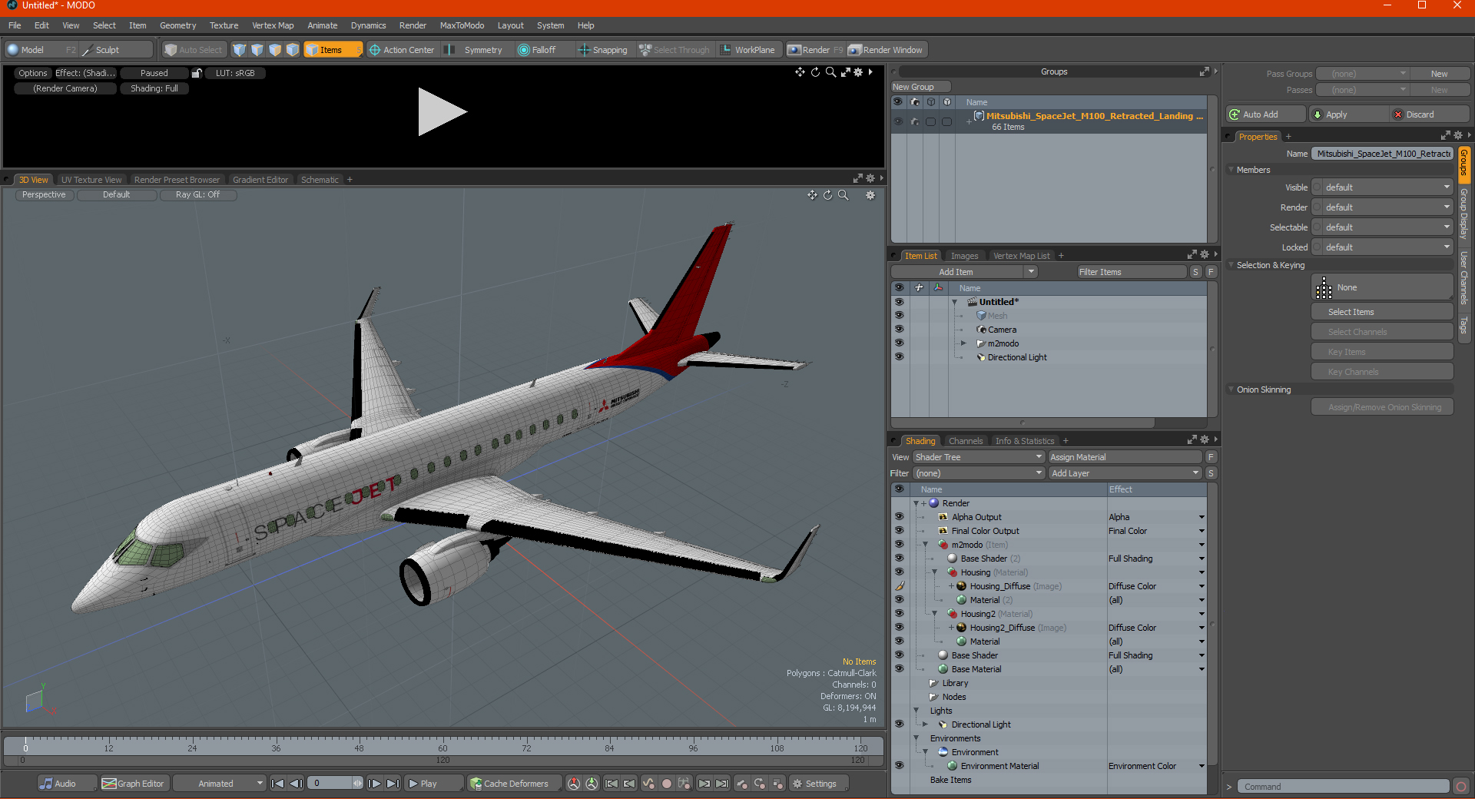The height and width of the screenshot is (799, 1475).
Task: Open the WorkPlane options
Action: (748, 50)
